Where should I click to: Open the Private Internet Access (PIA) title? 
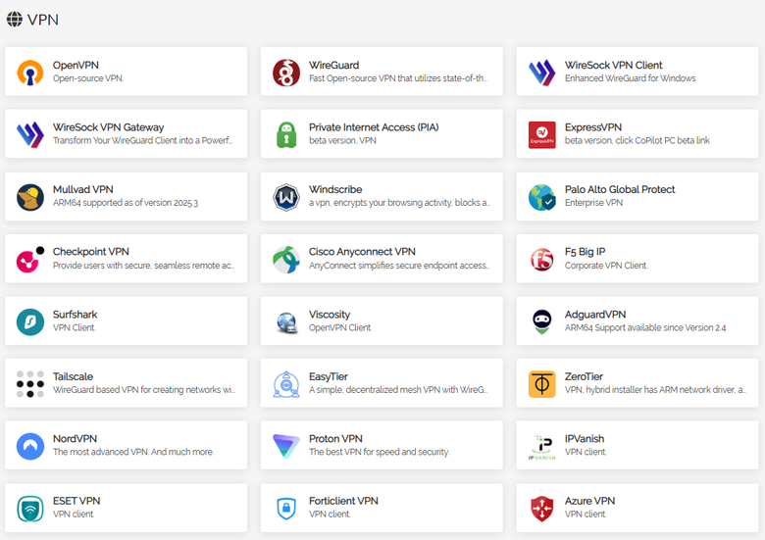pos(374,127)
